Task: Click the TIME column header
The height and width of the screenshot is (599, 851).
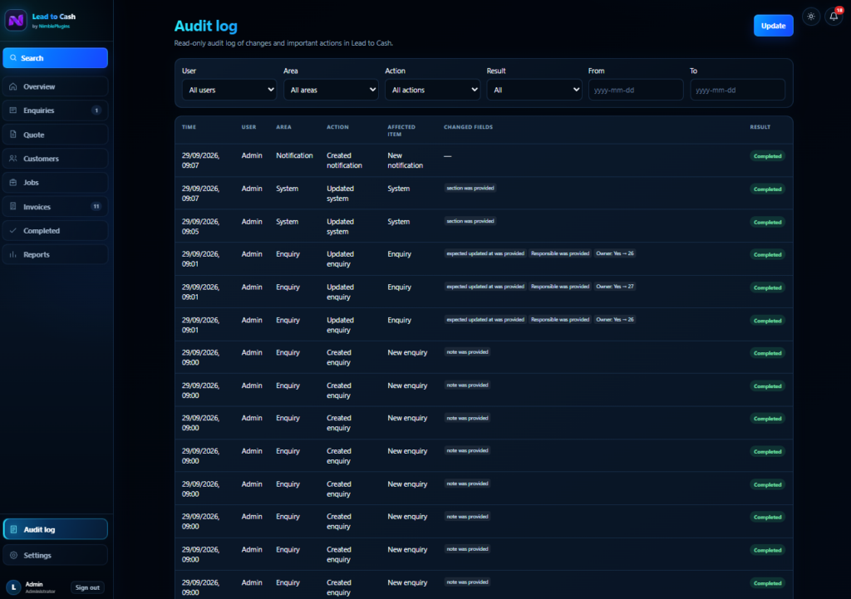Action: pyautogui.click(x=189, y=127)
